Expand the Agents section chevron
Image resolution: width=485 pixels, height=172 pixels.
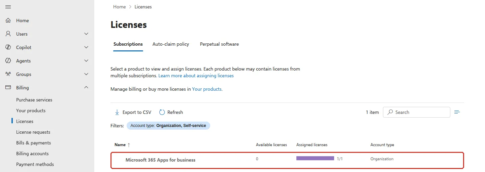point(86,61)
